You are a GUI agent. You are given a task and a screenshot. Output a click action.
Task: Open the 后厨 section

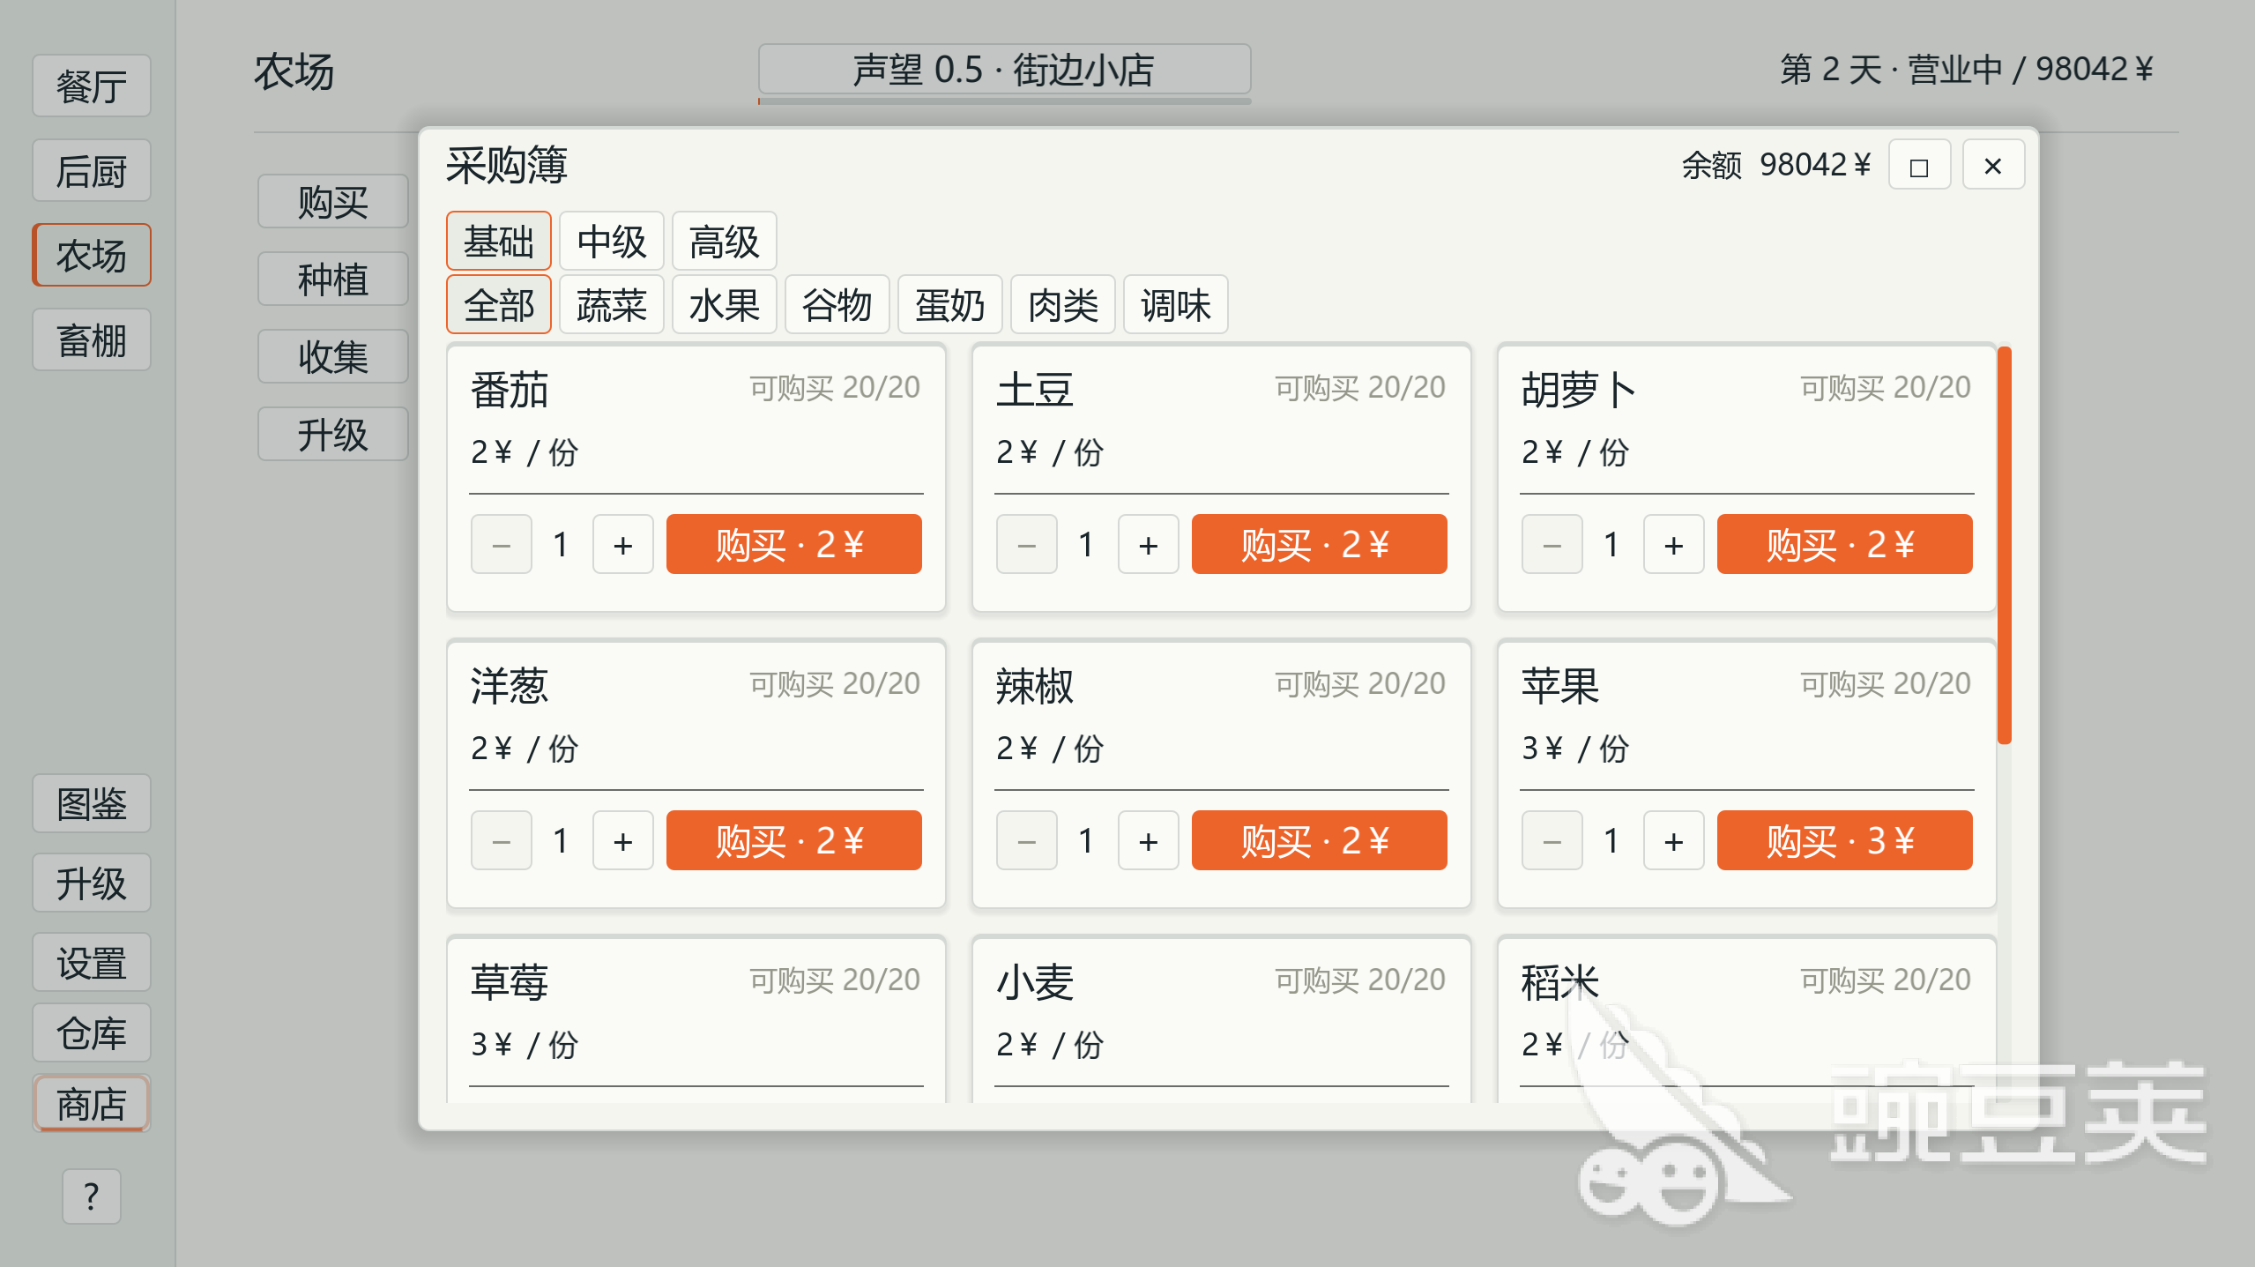point(92,171)
